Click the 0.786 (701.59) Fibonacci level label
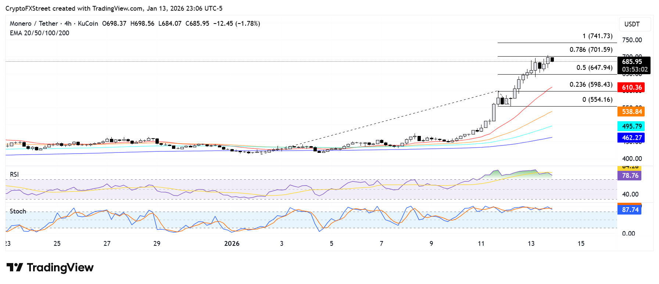Viewport: 659px width, 284px height. (x=591, y=50)
